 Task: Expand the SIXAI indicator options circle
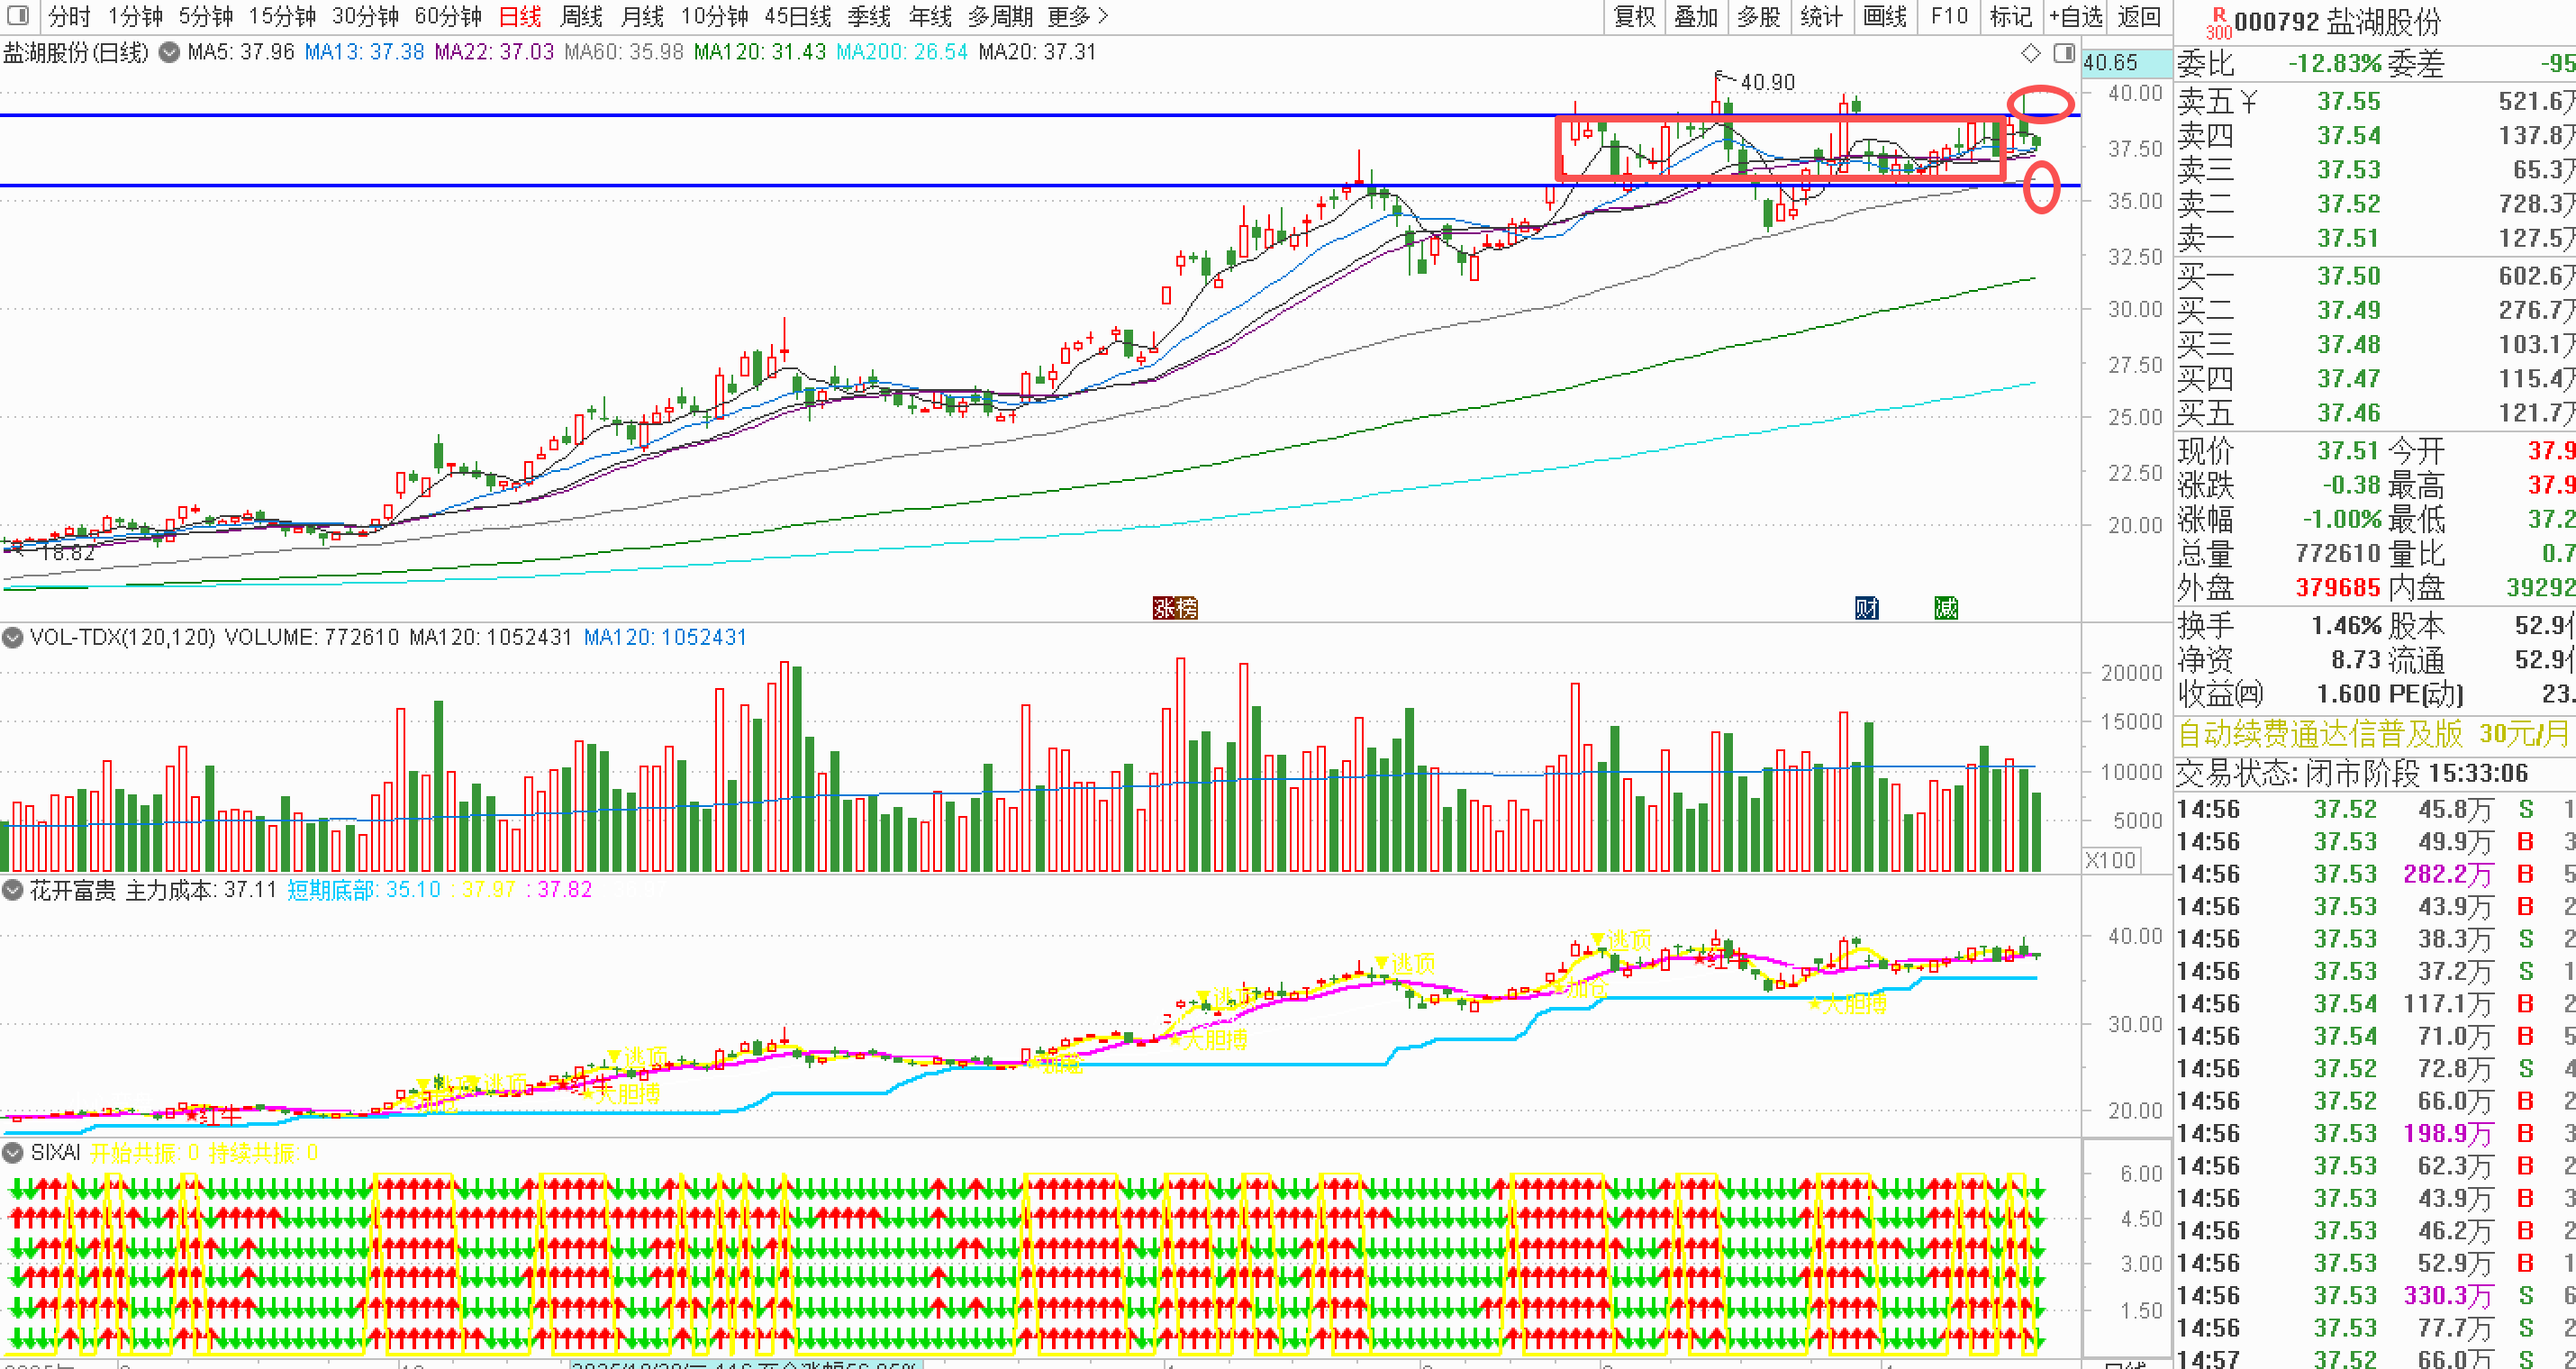click(x=13, y=1152)
